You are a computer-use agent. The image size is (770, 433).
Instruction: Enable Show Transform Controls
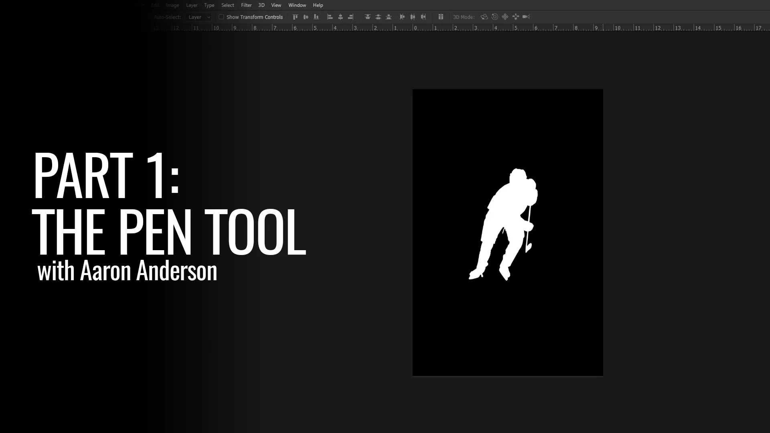point(221,17)
